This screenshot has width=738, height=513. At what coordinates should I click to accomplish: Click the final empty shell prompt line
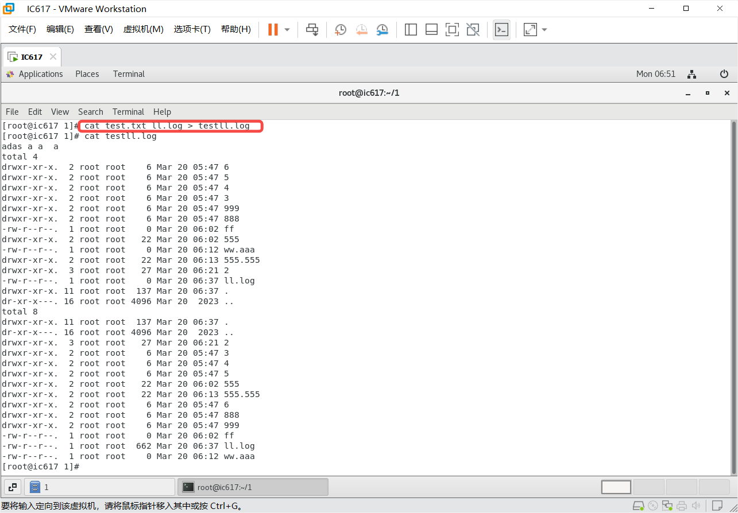(40, 467)
